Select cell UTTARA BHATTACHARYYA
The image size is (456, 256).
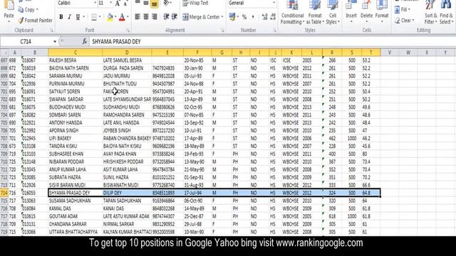76,232
